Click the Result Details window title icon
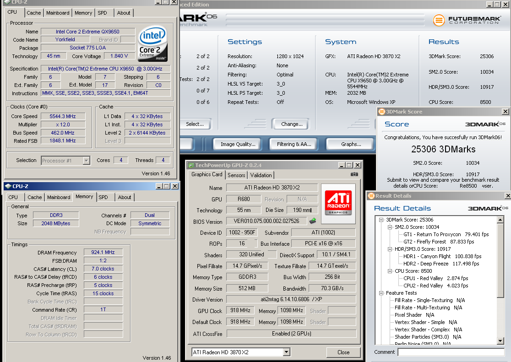The image size is (511, 362). (371, 196)
